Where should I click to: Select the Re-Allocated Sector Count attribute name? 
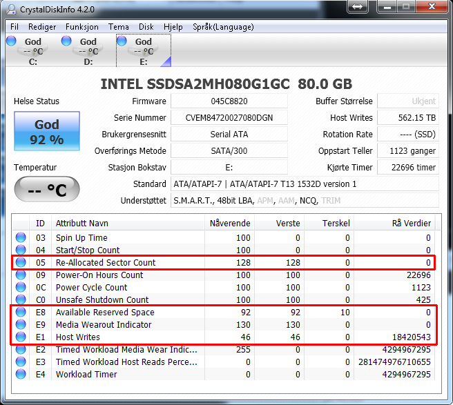pos(106,262)
